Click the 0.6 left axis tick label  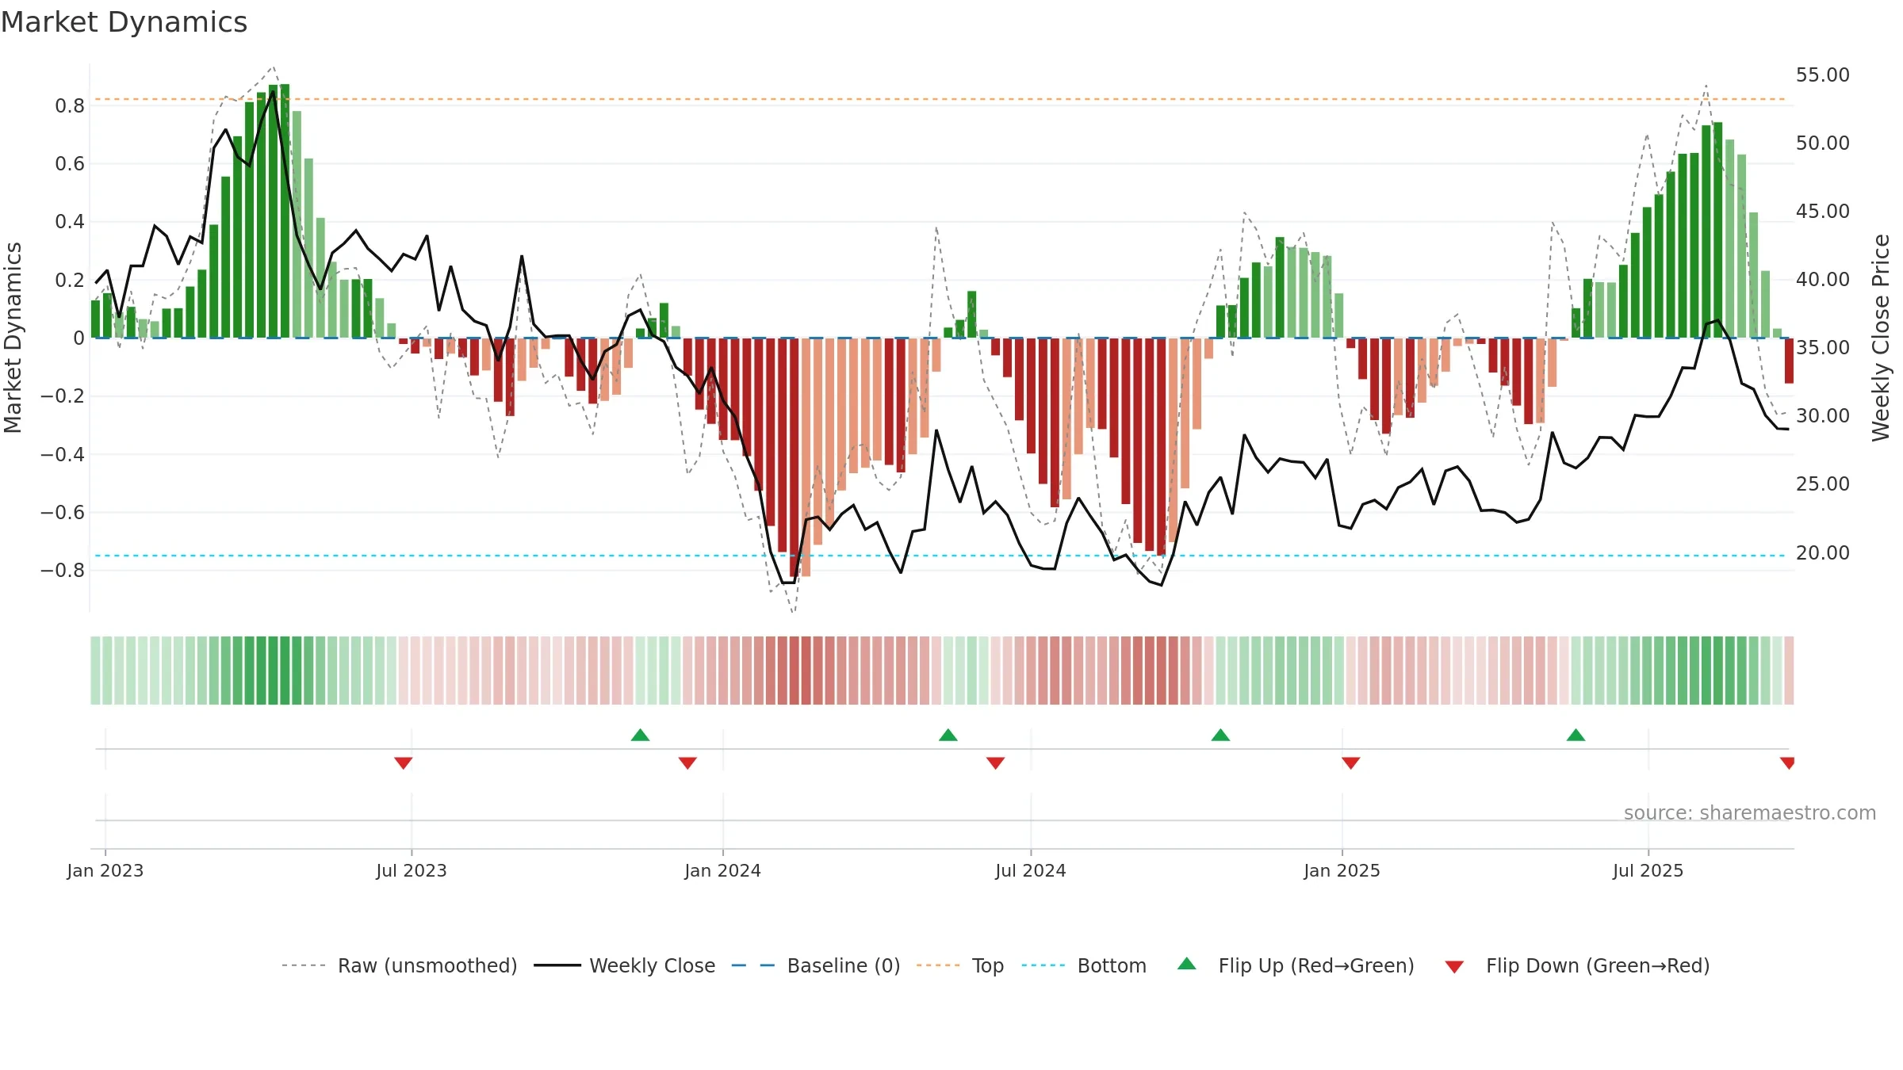coord(70,163)
